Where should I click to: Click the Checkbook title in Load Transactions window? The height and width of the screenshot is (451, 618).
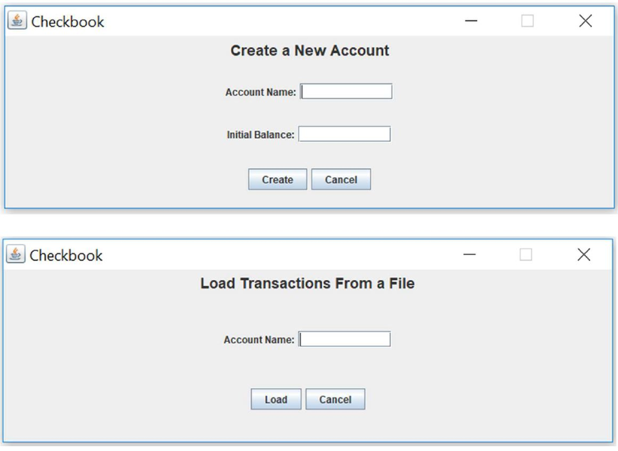[x=66, y=255]
